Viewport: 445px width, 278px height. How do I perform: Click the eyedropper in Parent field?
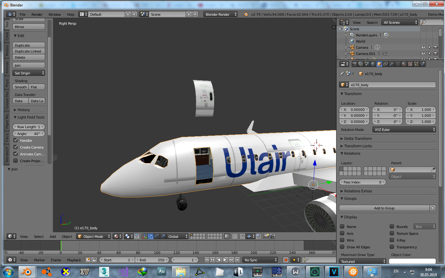pos(433,169)
